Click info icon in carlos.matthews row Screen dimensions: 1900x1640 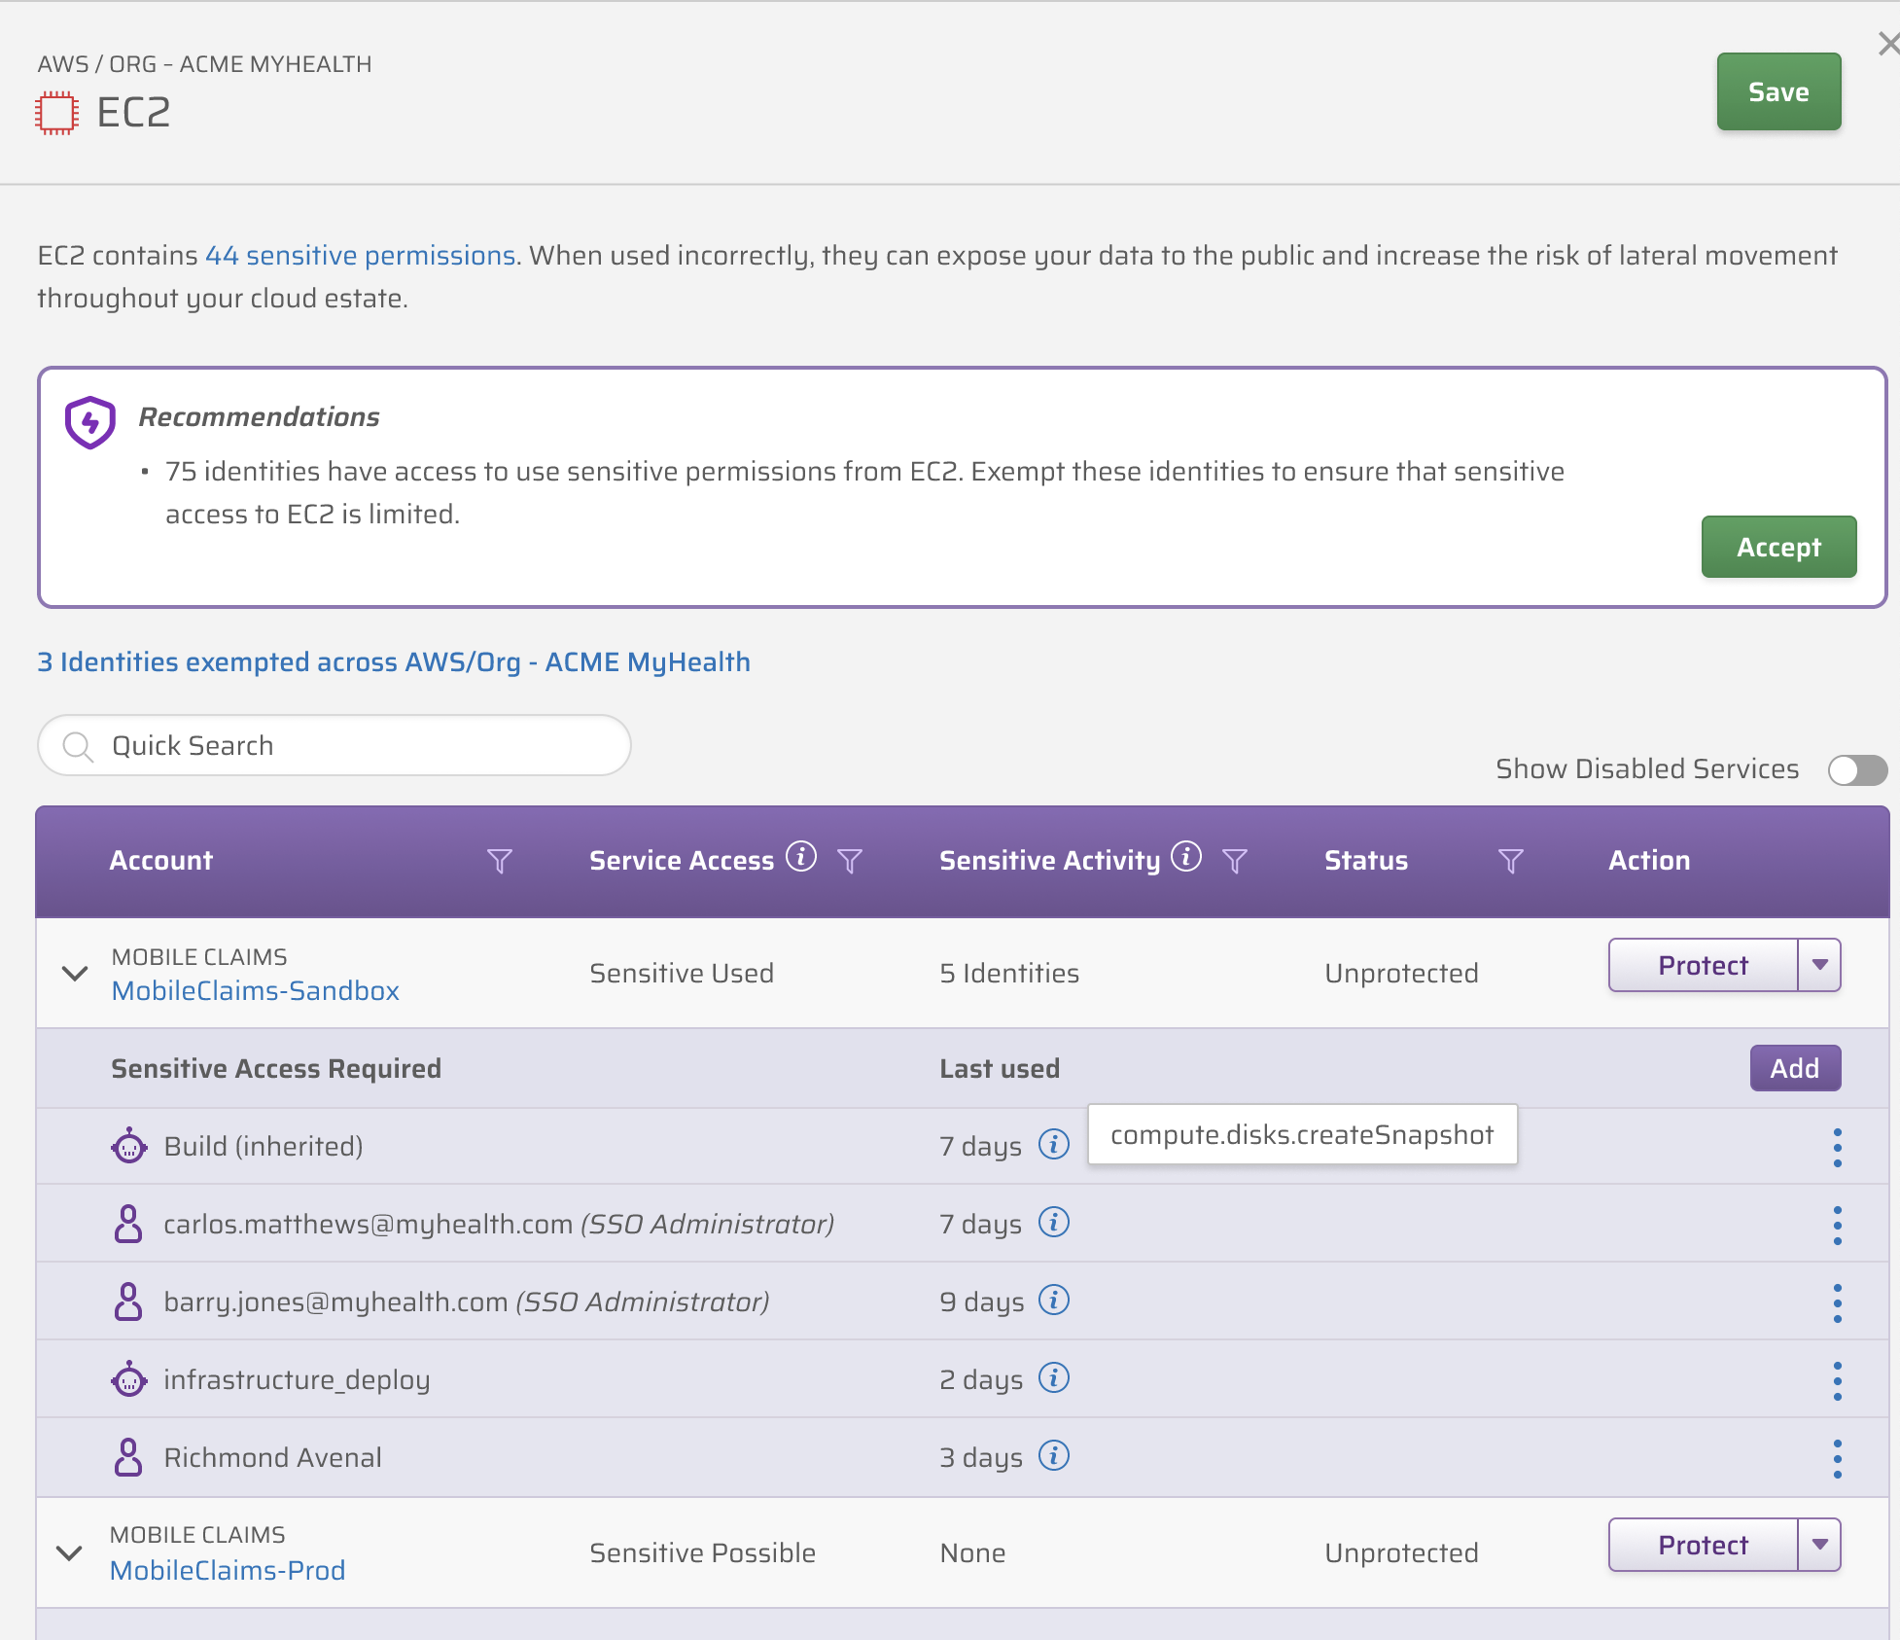(1054, 1222)
